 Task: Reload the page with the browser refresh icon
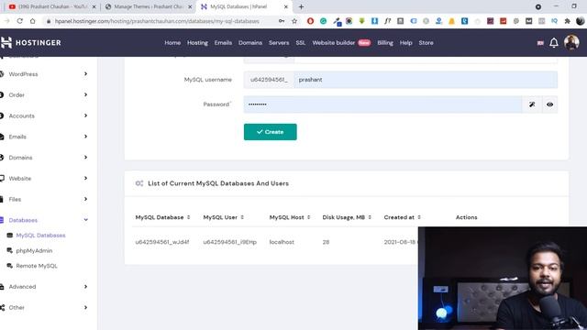click(20, 21)
